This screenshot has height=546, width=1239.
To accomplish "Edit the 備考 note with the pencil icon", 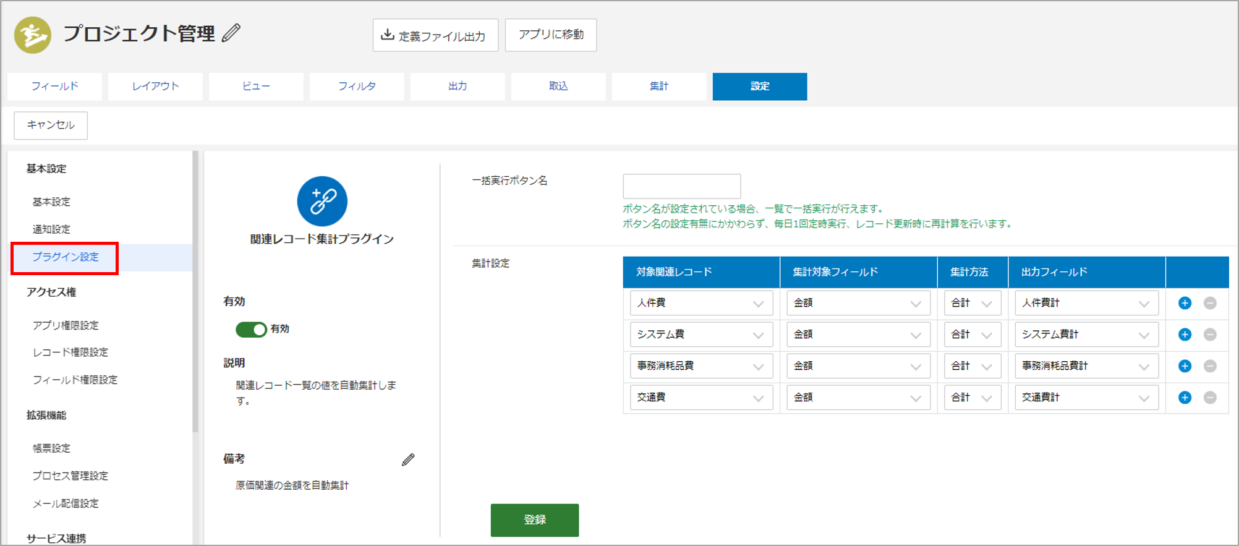I will tap(408, 459).
